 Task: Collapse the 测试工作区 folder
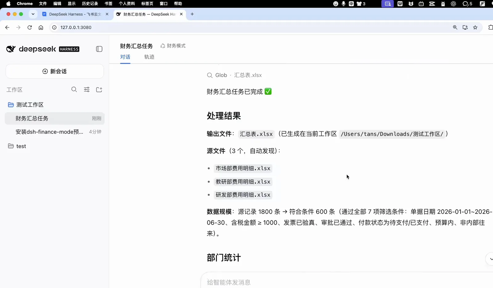tap(26, 105)
